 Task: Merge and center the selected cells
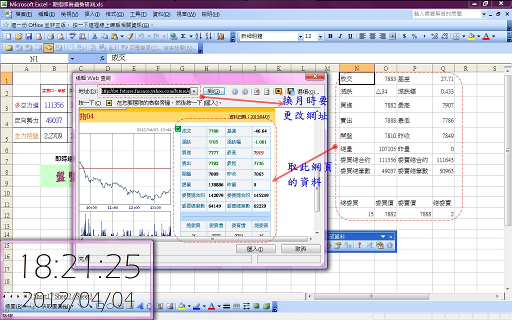tap(392, 36)
